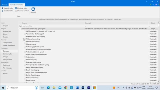Open Windows Start menu

tap(3, 88)
